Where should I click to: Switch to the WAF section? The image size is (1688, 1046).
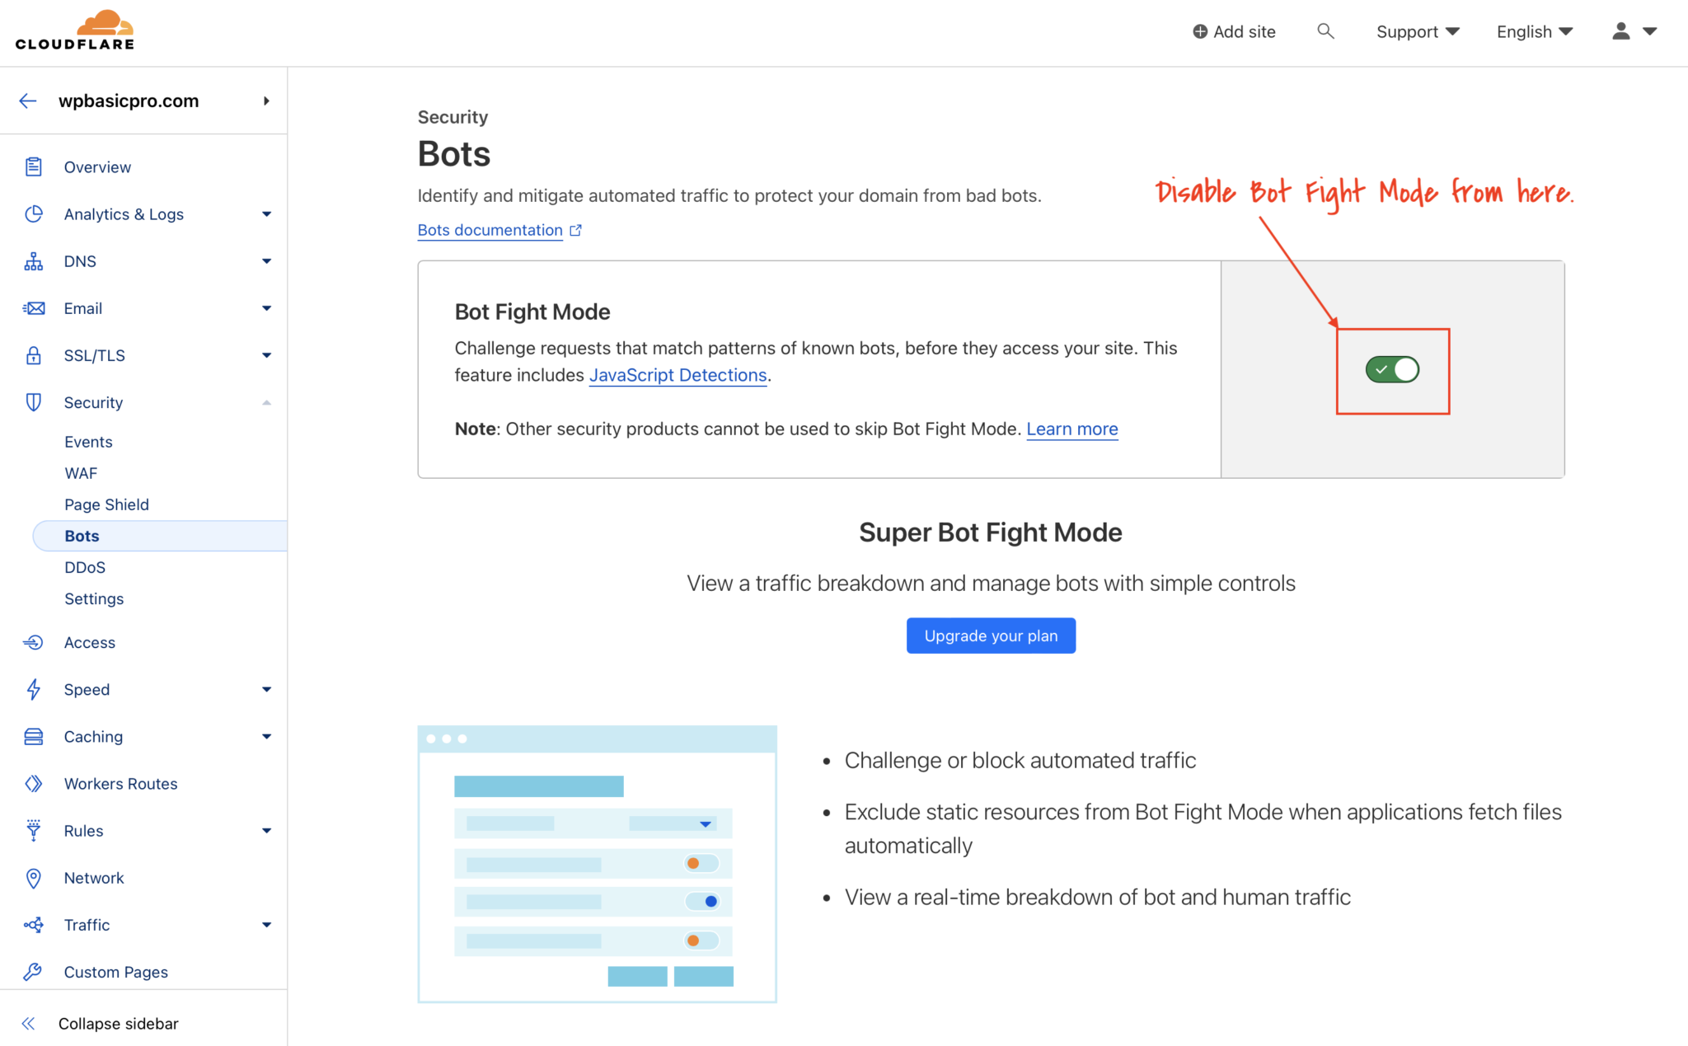(x=80, y=472)
